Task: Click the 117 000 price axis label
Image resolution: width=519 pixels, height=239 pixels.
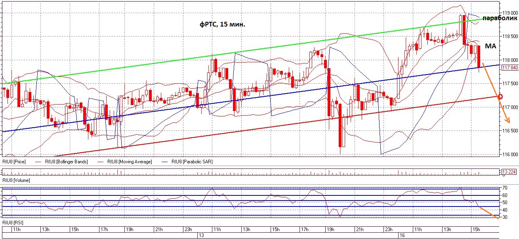Action: pos(510,107)
